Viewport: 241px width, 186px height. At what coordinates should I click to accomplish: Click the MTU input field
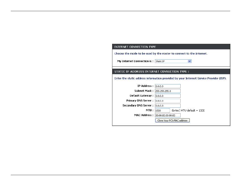(x=162, y=110)
